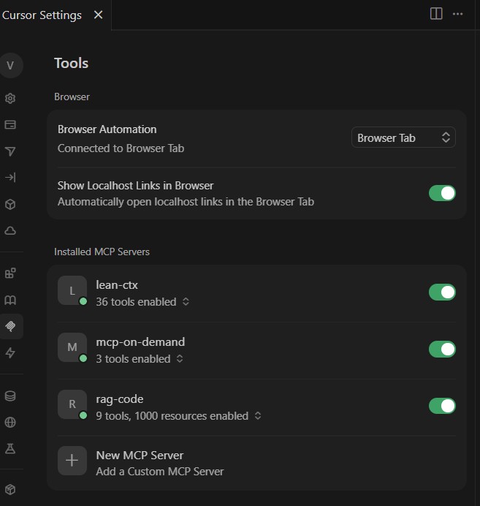Open the General settings gear icon
The image size is (480, 506).
coord(10,98)
